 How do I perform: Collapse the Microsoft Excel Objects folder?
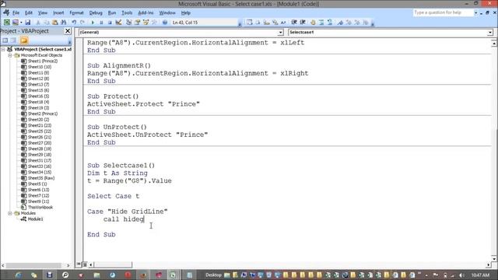pos(10,55)
